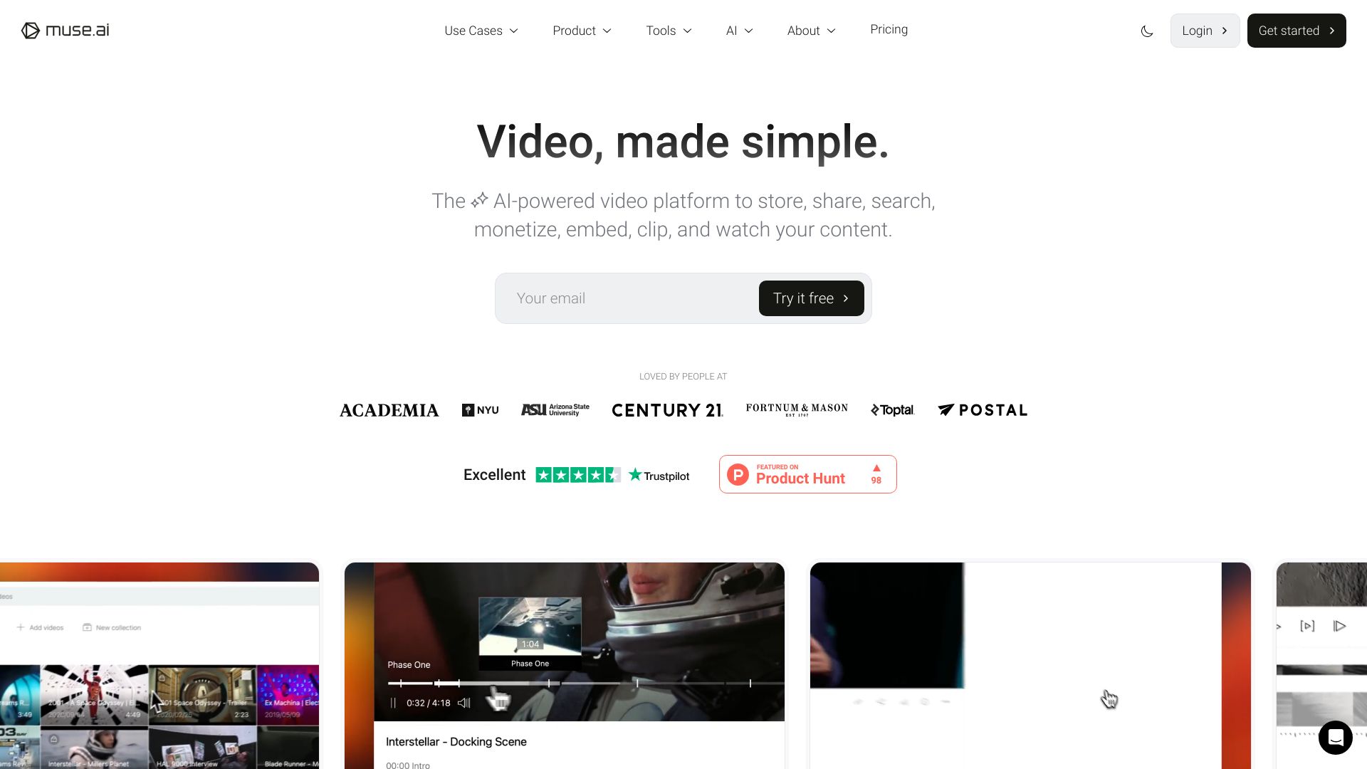Expand the Use Cases dropdown menu
Image resolution: width=1367 pixels, height=769 pixels.
481,30
